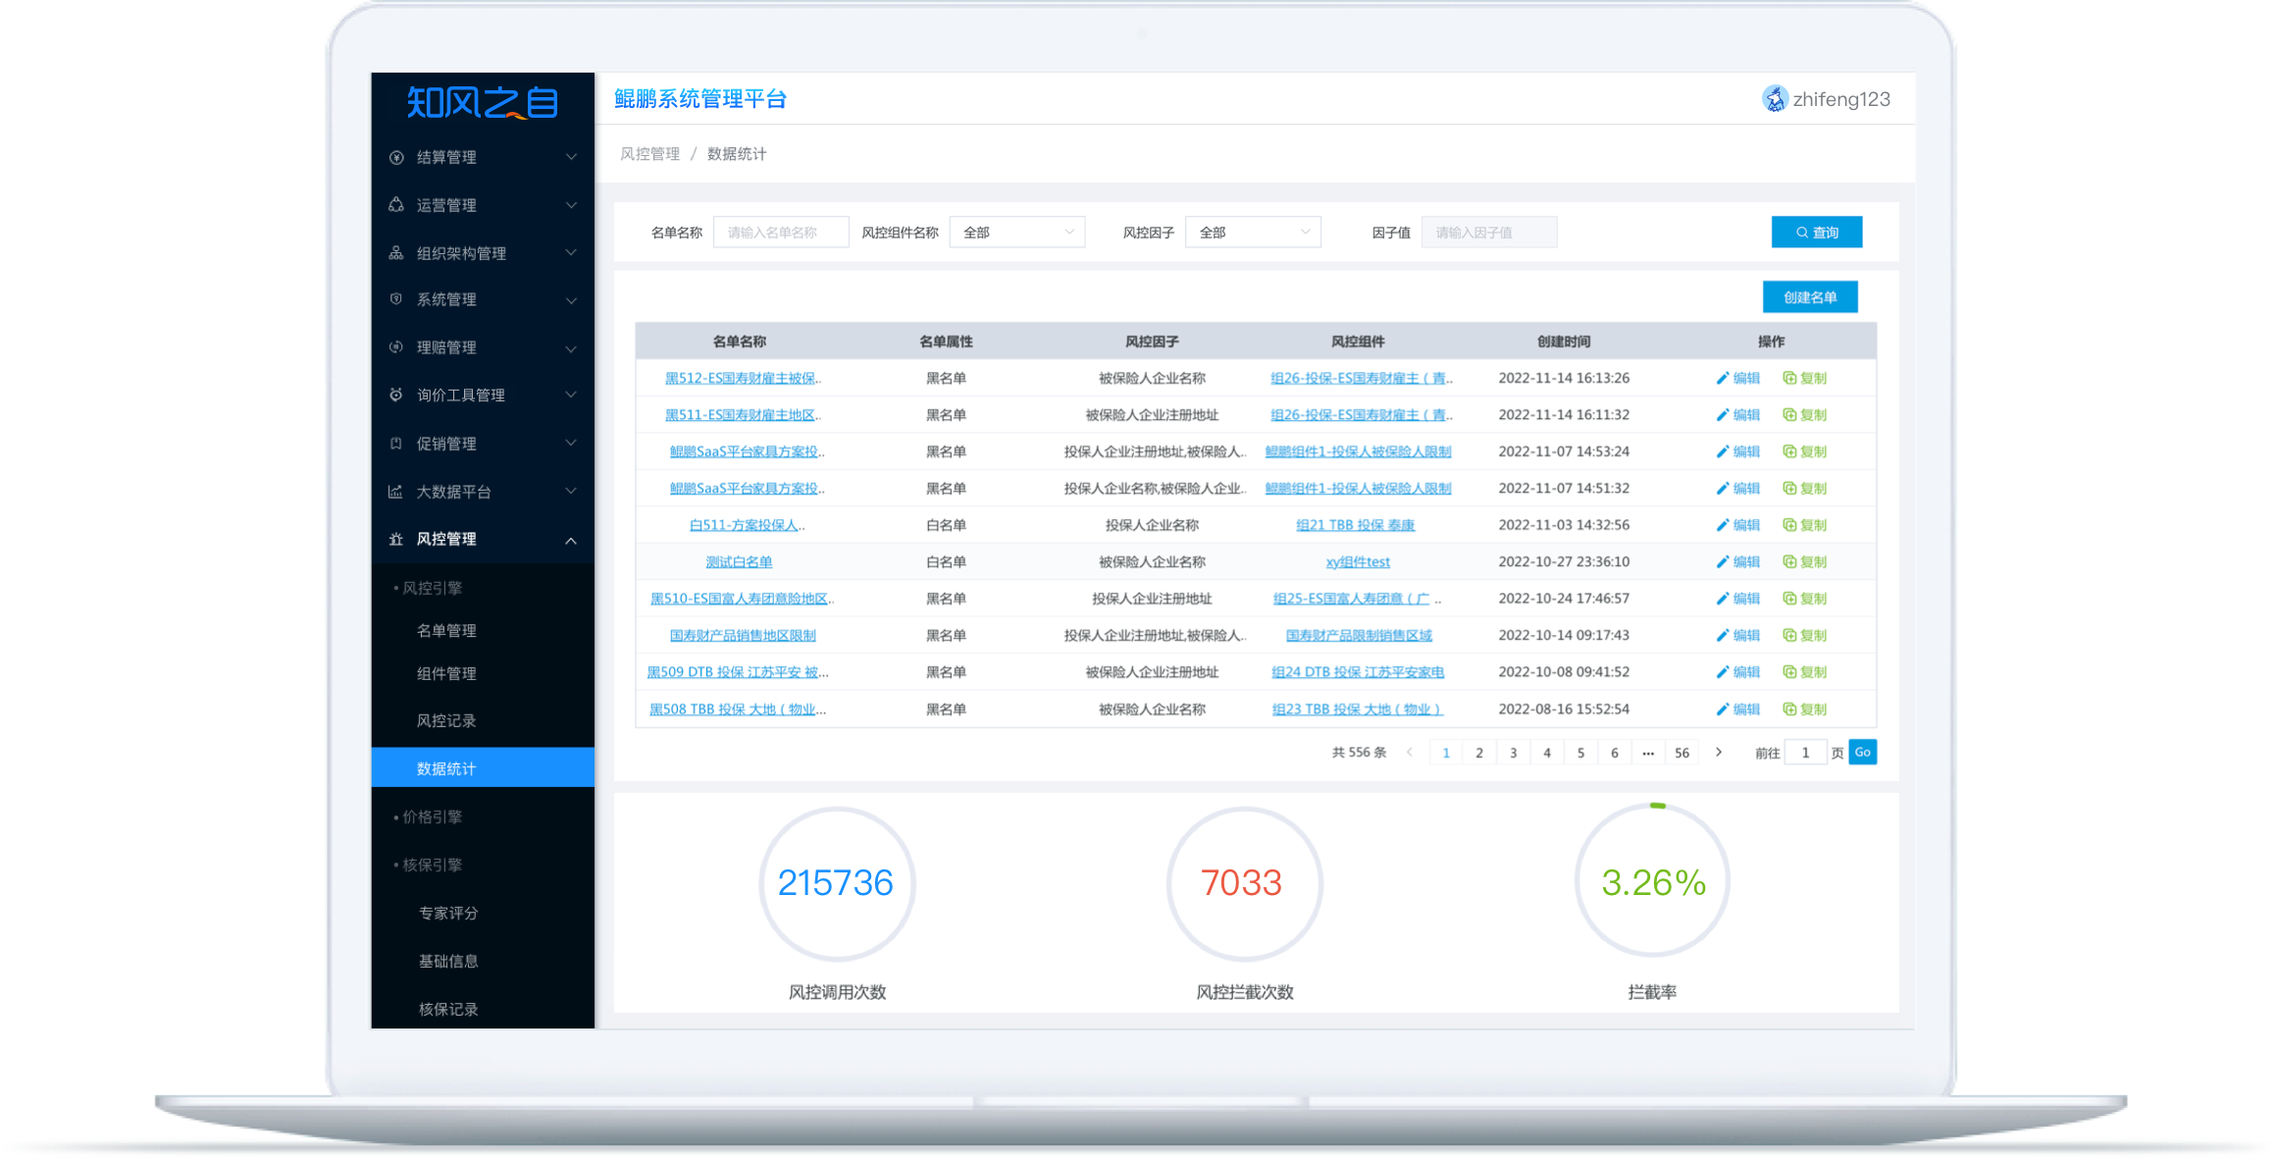Open 名单管理 in the sidebar
The image size is (2276, 1158).
pyautogui.click(x=446, y=631)
